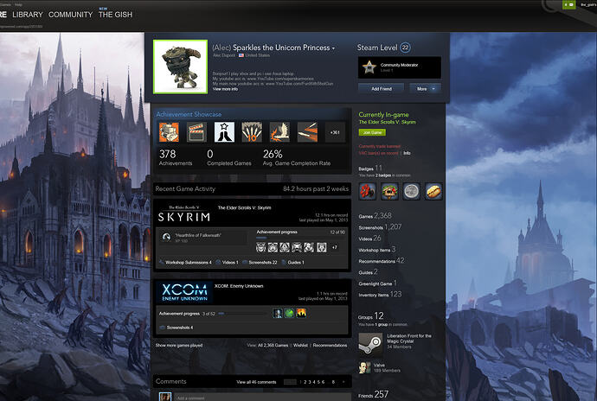597x401 pixels.
Task: Click the Add a comment field
Action: coord(262,398)
